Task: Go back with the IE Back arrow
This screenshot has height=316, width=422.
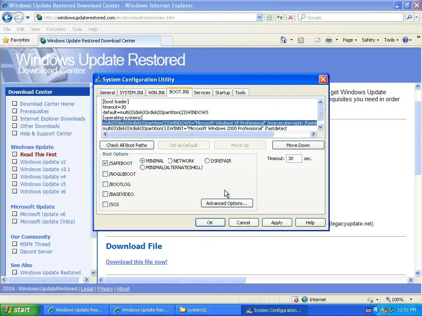Action: 7,18
